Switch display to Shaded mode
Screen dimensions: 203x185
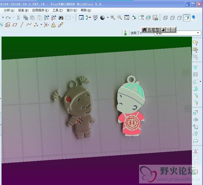pyautogui.click(x=187, y=18)
